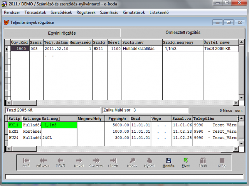Open the Kimutatások menu
The width and height of the screenshot is (249, 186).
click(133, 12)
